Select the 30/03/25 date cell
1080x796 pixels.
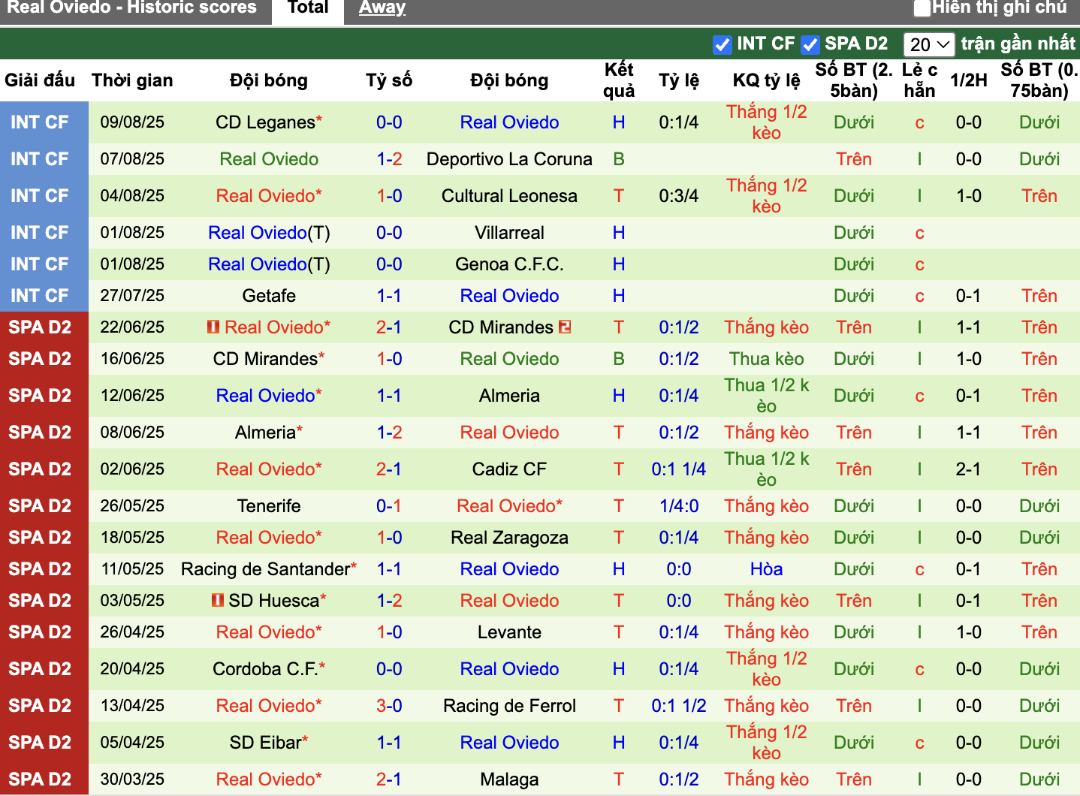(132, 779)
